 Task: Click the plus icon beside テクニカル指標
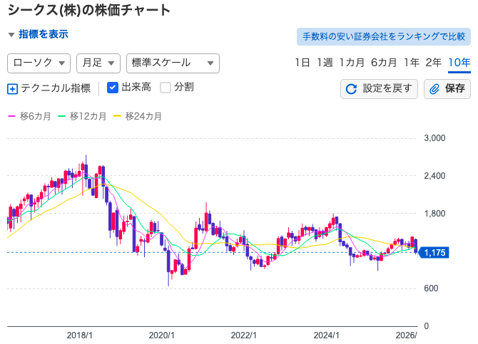click(12, 89)
